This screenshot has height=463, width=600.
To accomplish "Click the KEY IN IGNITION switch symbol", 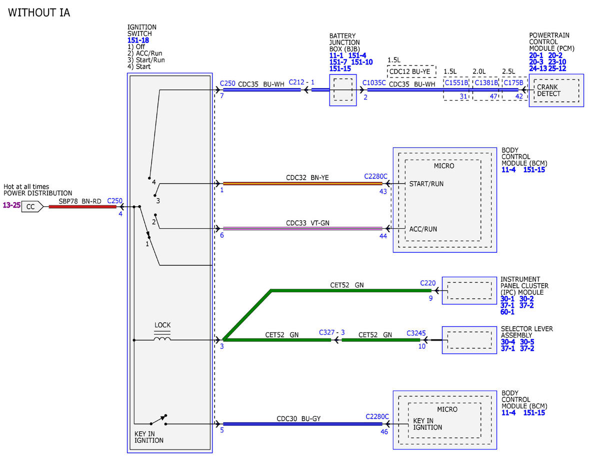I will pos(159,420).
